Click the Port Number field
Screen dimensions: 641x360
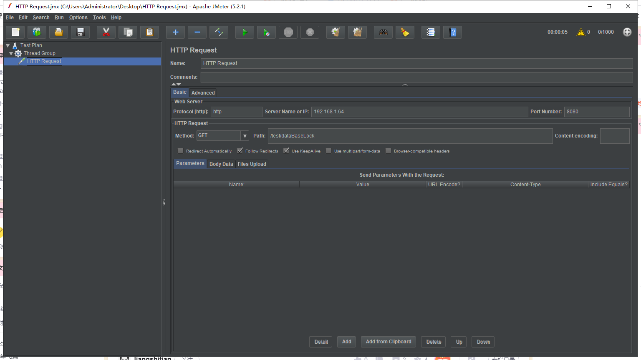pos(597,112)
